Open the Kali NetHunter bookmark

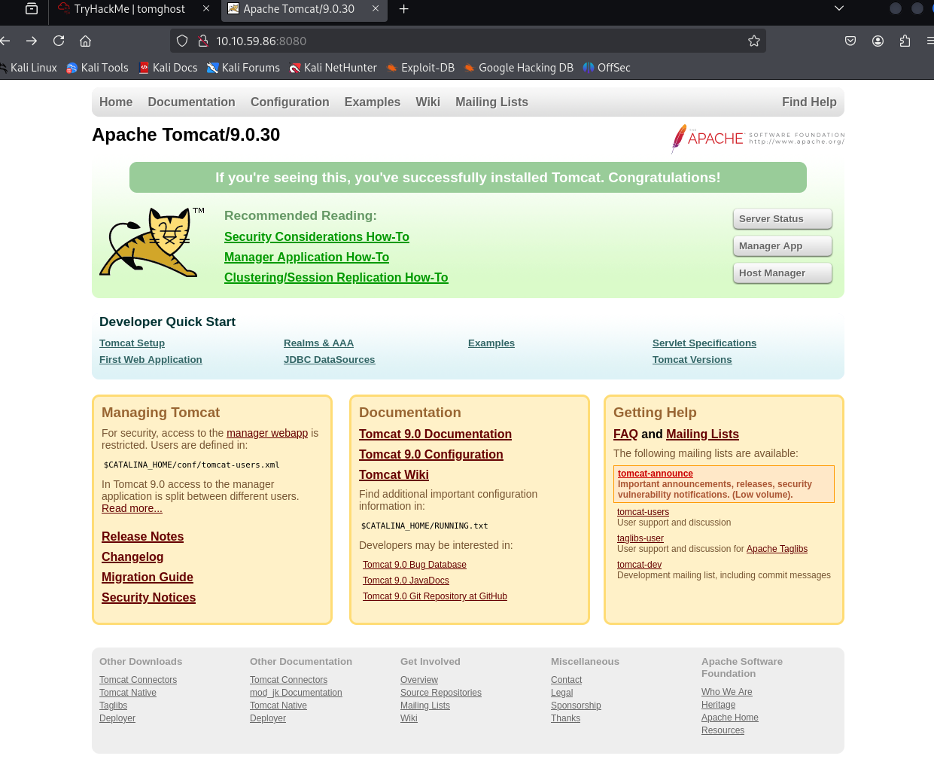(333, 68)
